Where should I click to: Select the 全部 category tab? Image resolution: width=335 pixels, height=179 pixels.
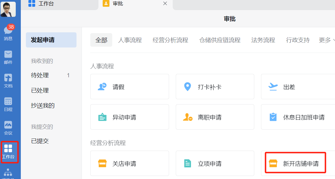click(101, 40)
